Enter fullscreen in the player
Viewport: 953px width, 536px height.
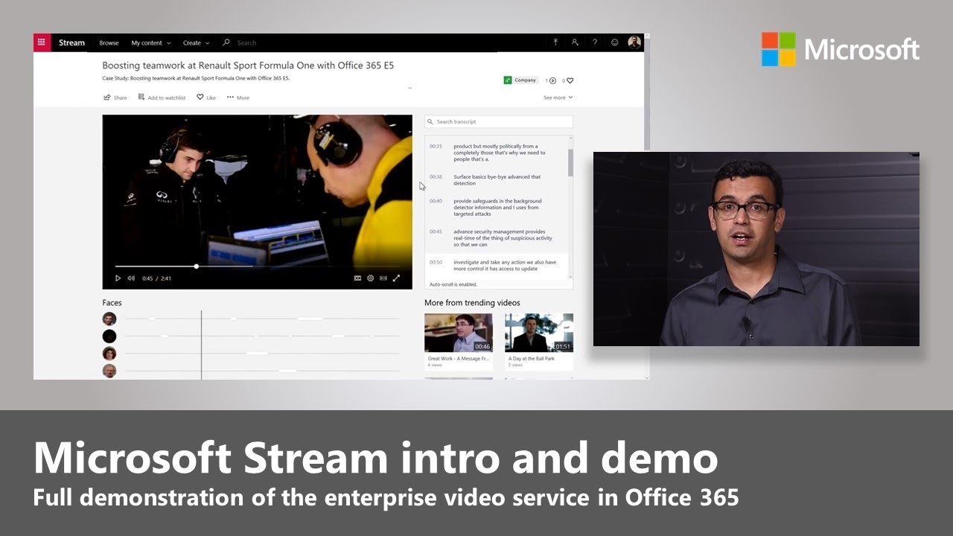[396, 278]
